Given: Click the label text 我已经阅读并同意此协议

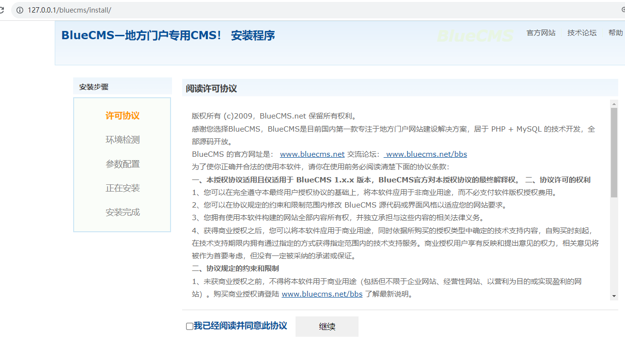Looking at the screenshot, I should [240, 326].
